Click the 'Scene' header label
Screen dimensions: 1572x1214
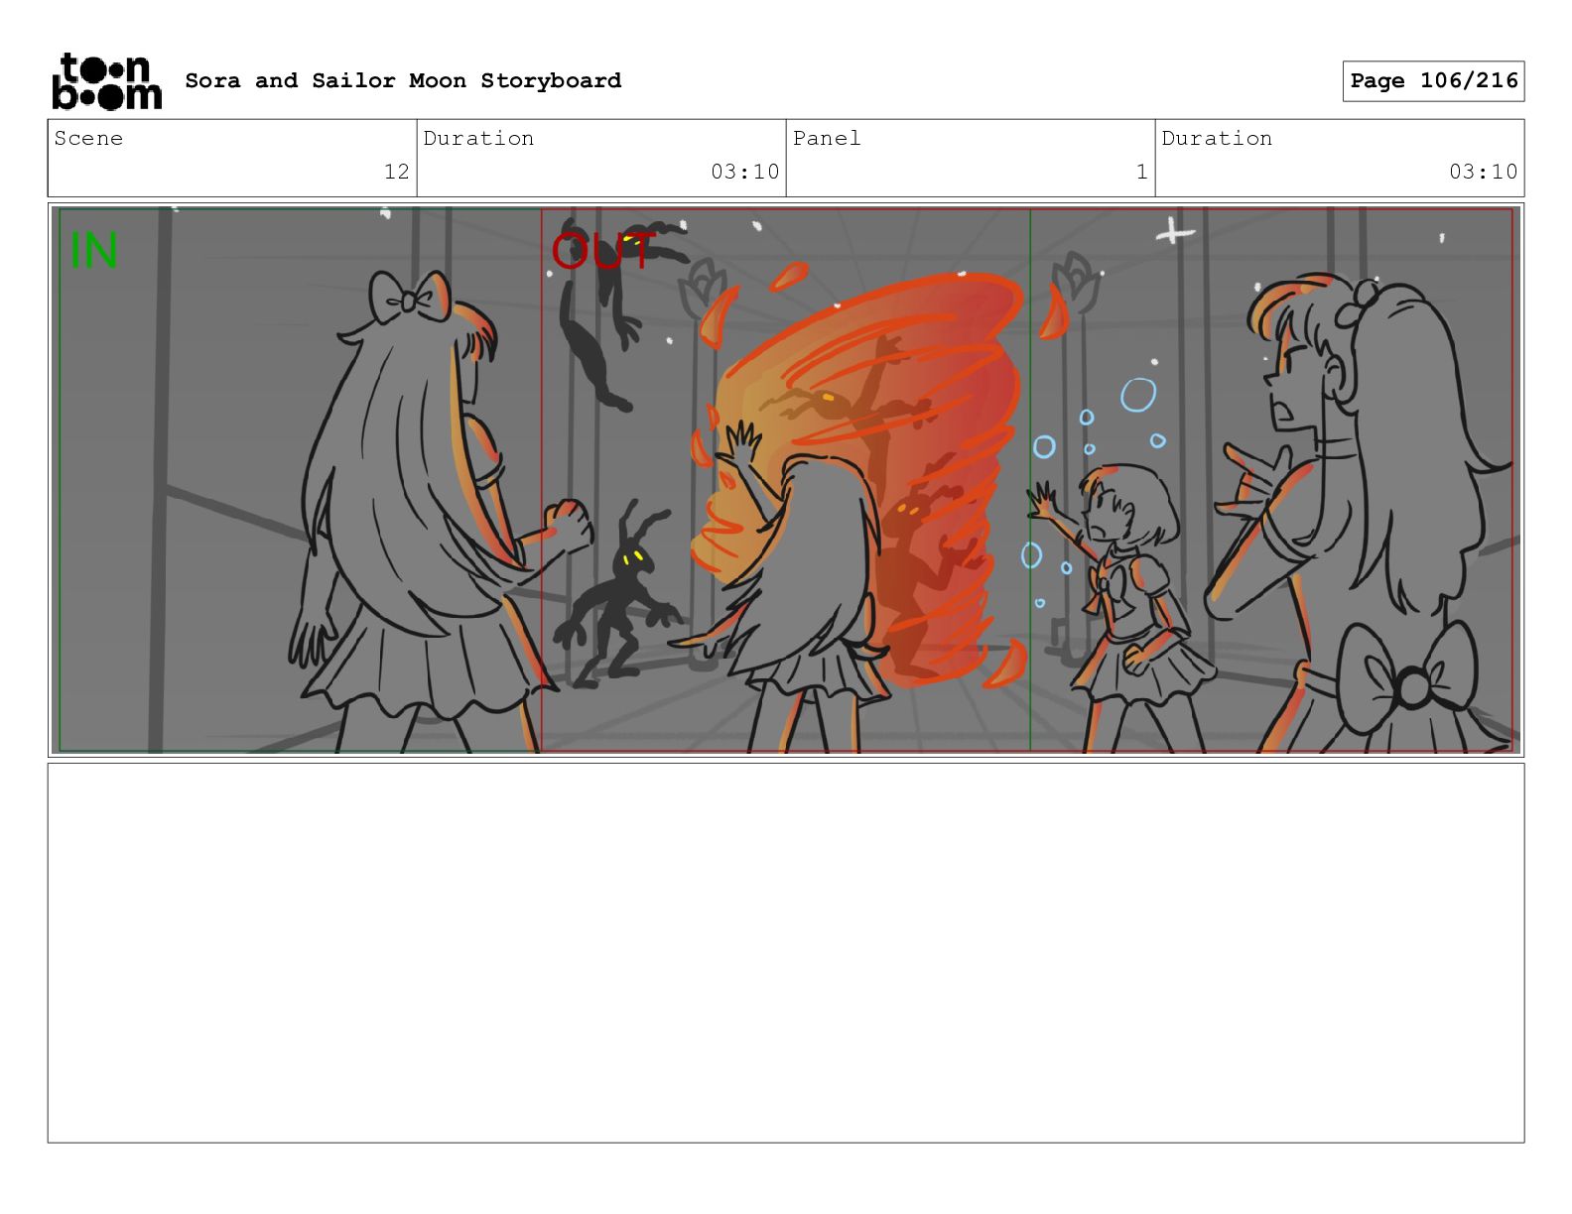point(88,139)
